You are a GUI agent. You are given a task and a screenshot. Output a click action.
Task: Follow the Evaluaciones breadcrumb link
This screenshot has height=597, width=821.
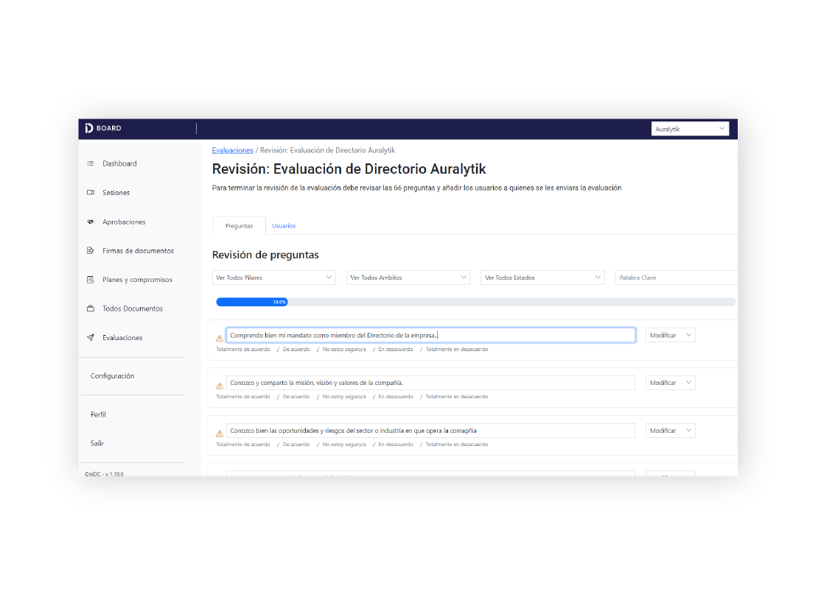click(x=232, y=150)
